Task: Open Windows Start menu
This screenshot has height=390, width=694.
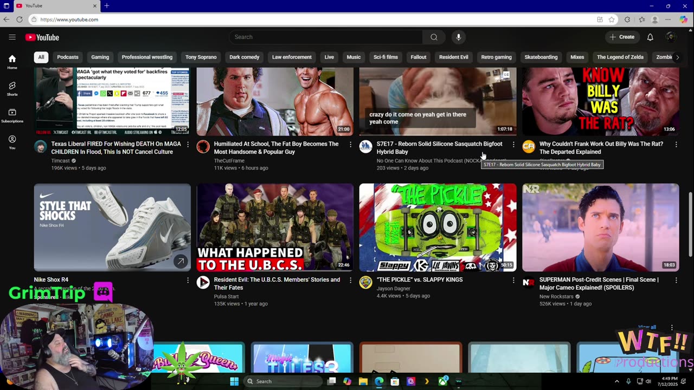Action: (x=234, y=381)
